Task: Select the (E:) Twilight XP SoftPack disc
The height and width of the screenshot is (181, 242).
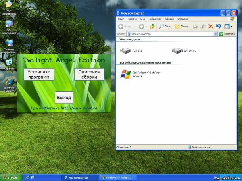Action: tap(140, 74)
